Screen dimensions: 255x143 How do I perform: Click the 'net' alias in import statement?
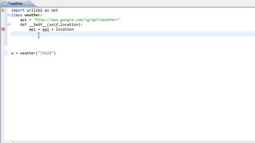tap(55, 10)
